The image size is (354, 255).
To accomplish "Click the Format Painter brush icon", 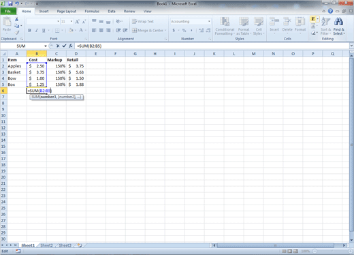I will click(x=16, y=32).
